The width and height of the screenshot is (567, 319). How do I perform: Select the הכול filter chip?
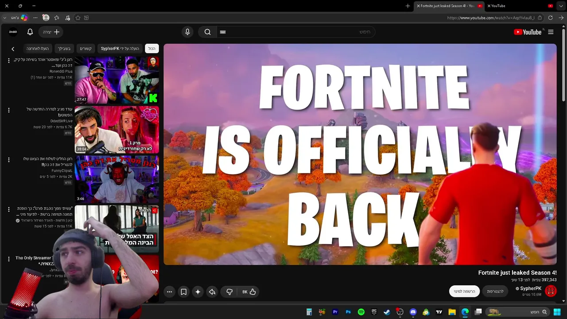(151, 48)
